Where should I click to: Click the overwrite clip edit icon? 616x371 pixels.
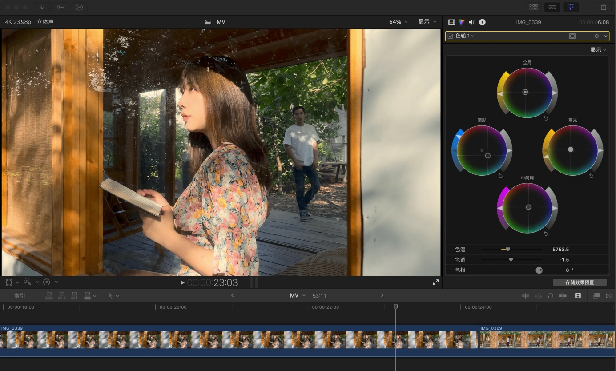[88, 295]
